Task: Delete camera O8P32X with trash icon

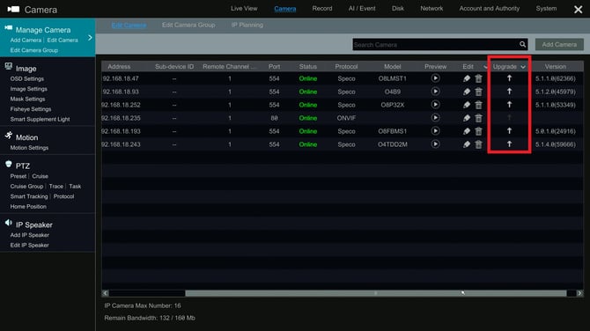Action: (x=479, y=105)
